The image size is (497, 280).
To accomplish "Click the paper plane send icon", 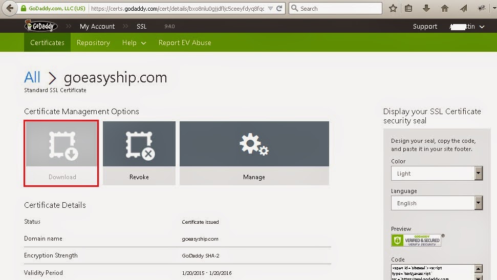I will point(463,9).
